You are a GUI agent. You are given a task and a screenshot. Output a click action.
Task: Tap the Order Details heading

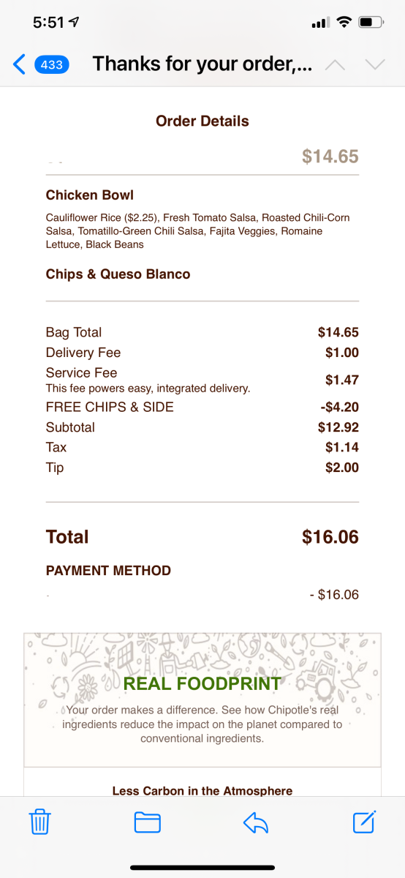coord(202,121)
